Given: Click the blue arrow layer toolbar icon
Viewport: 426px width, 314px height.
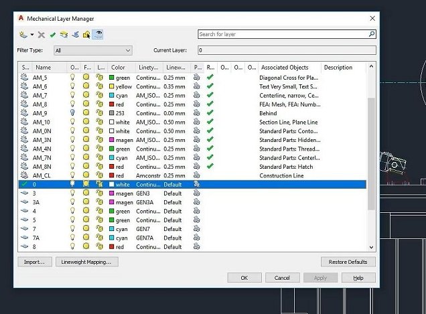Looking at the screenshot, I should [x=75, y=35].
